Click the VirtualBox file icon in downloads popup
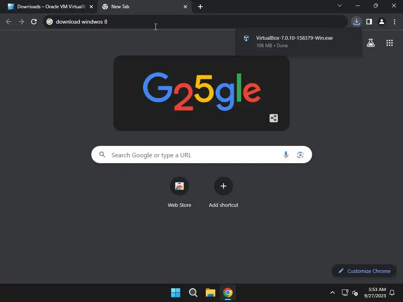 (x=246, y=38)
